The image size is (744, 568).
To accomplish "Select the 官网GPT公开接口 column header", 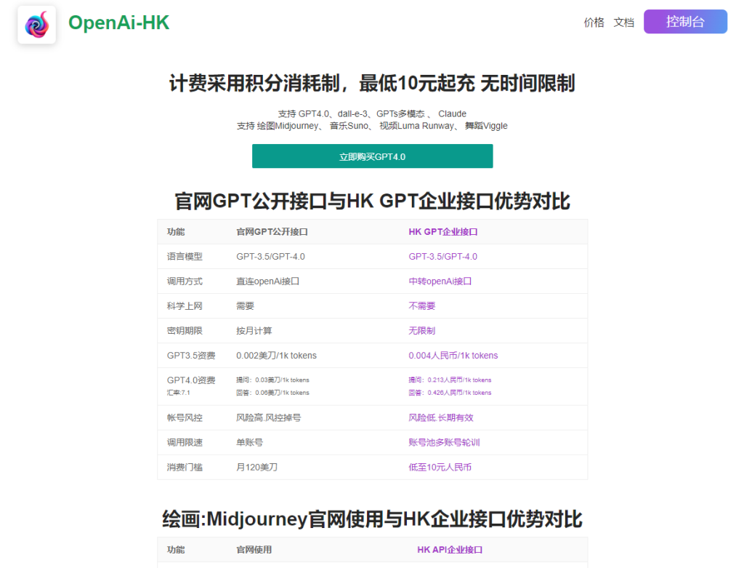I will tap(272, 232).
